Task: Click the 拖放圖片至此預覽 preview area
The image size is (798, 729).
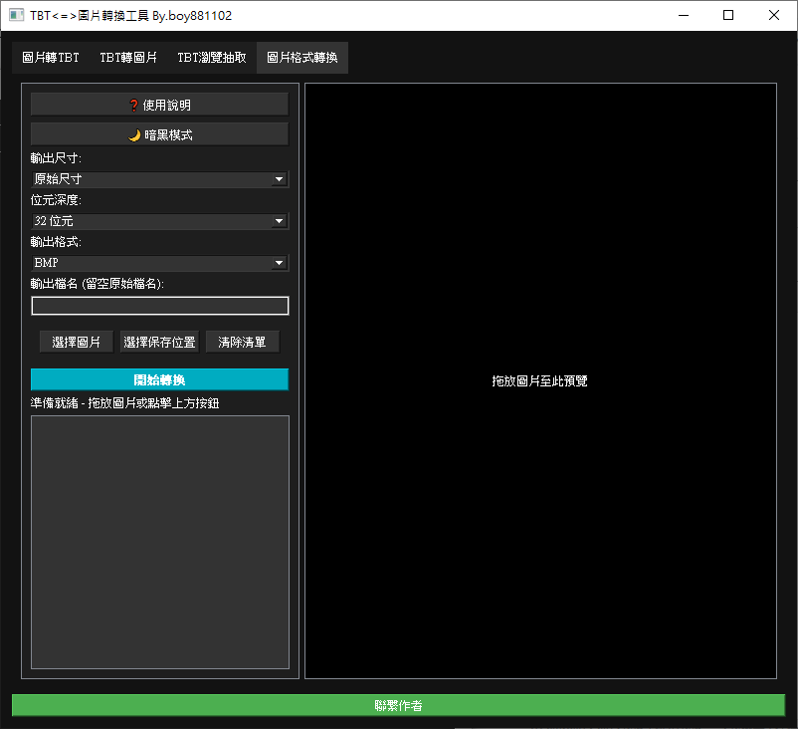Action: tap(540, 381)
